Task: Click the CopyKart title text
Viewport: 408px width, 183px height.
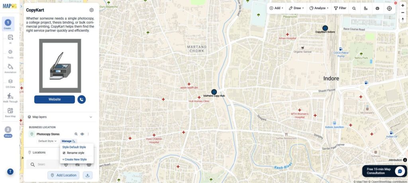Action: tap(35, 10)
